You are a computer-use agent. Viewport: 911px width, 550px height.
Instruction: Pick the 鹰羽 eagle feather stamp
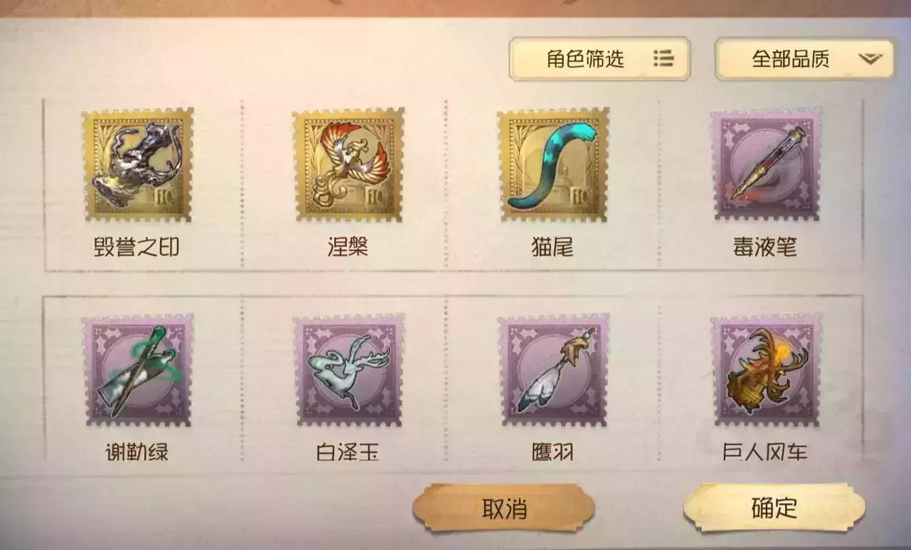[553, 370]
